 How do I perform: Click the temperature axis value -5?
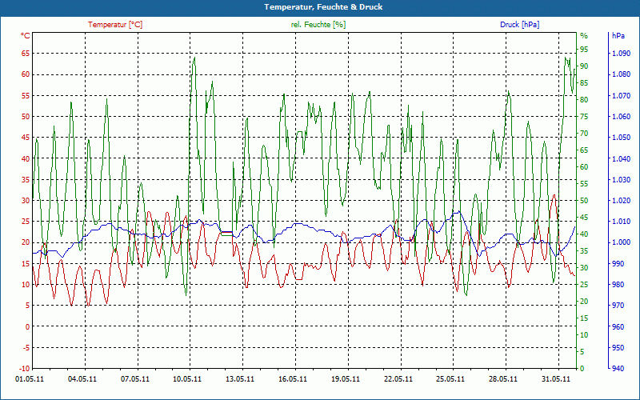tap(26, 347)
